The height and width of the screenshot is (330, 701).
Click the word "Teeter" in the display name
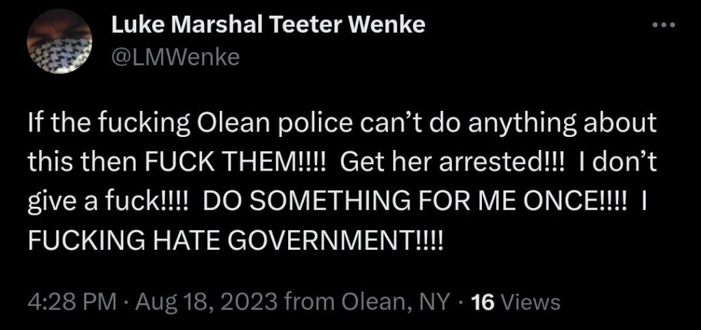[316, 27]
